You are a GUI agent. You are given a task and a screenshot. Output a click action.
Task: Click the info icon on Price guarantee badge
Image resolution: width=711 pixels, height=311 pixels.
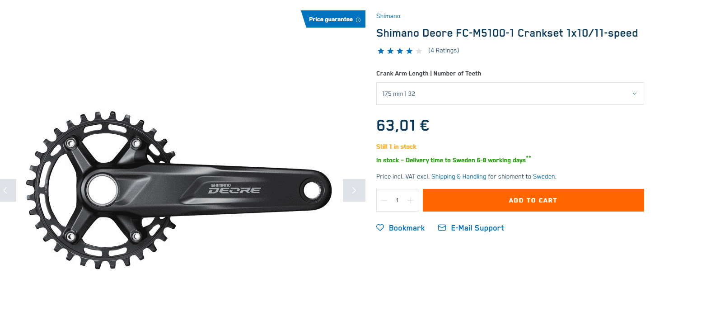(358, 20)
